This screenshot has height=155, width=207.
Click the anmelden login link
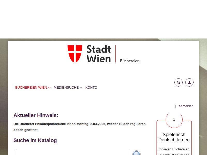[x=186, y=106]
